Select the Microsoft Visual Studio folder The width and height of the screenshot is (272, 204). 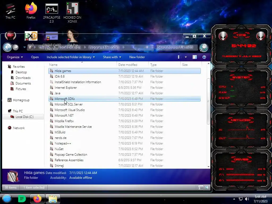coord(125,110)
